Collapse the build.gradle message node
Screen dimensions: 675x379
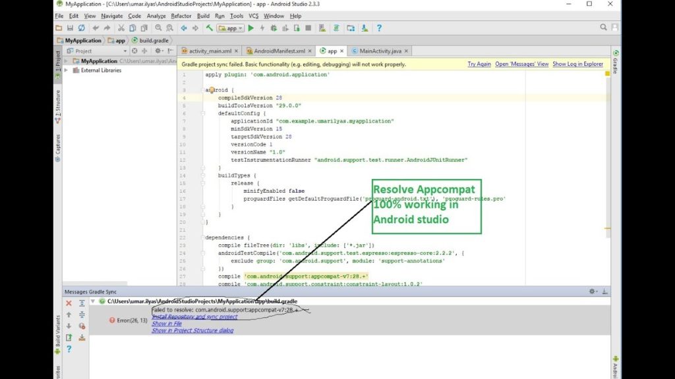click(x=92, y=301)
